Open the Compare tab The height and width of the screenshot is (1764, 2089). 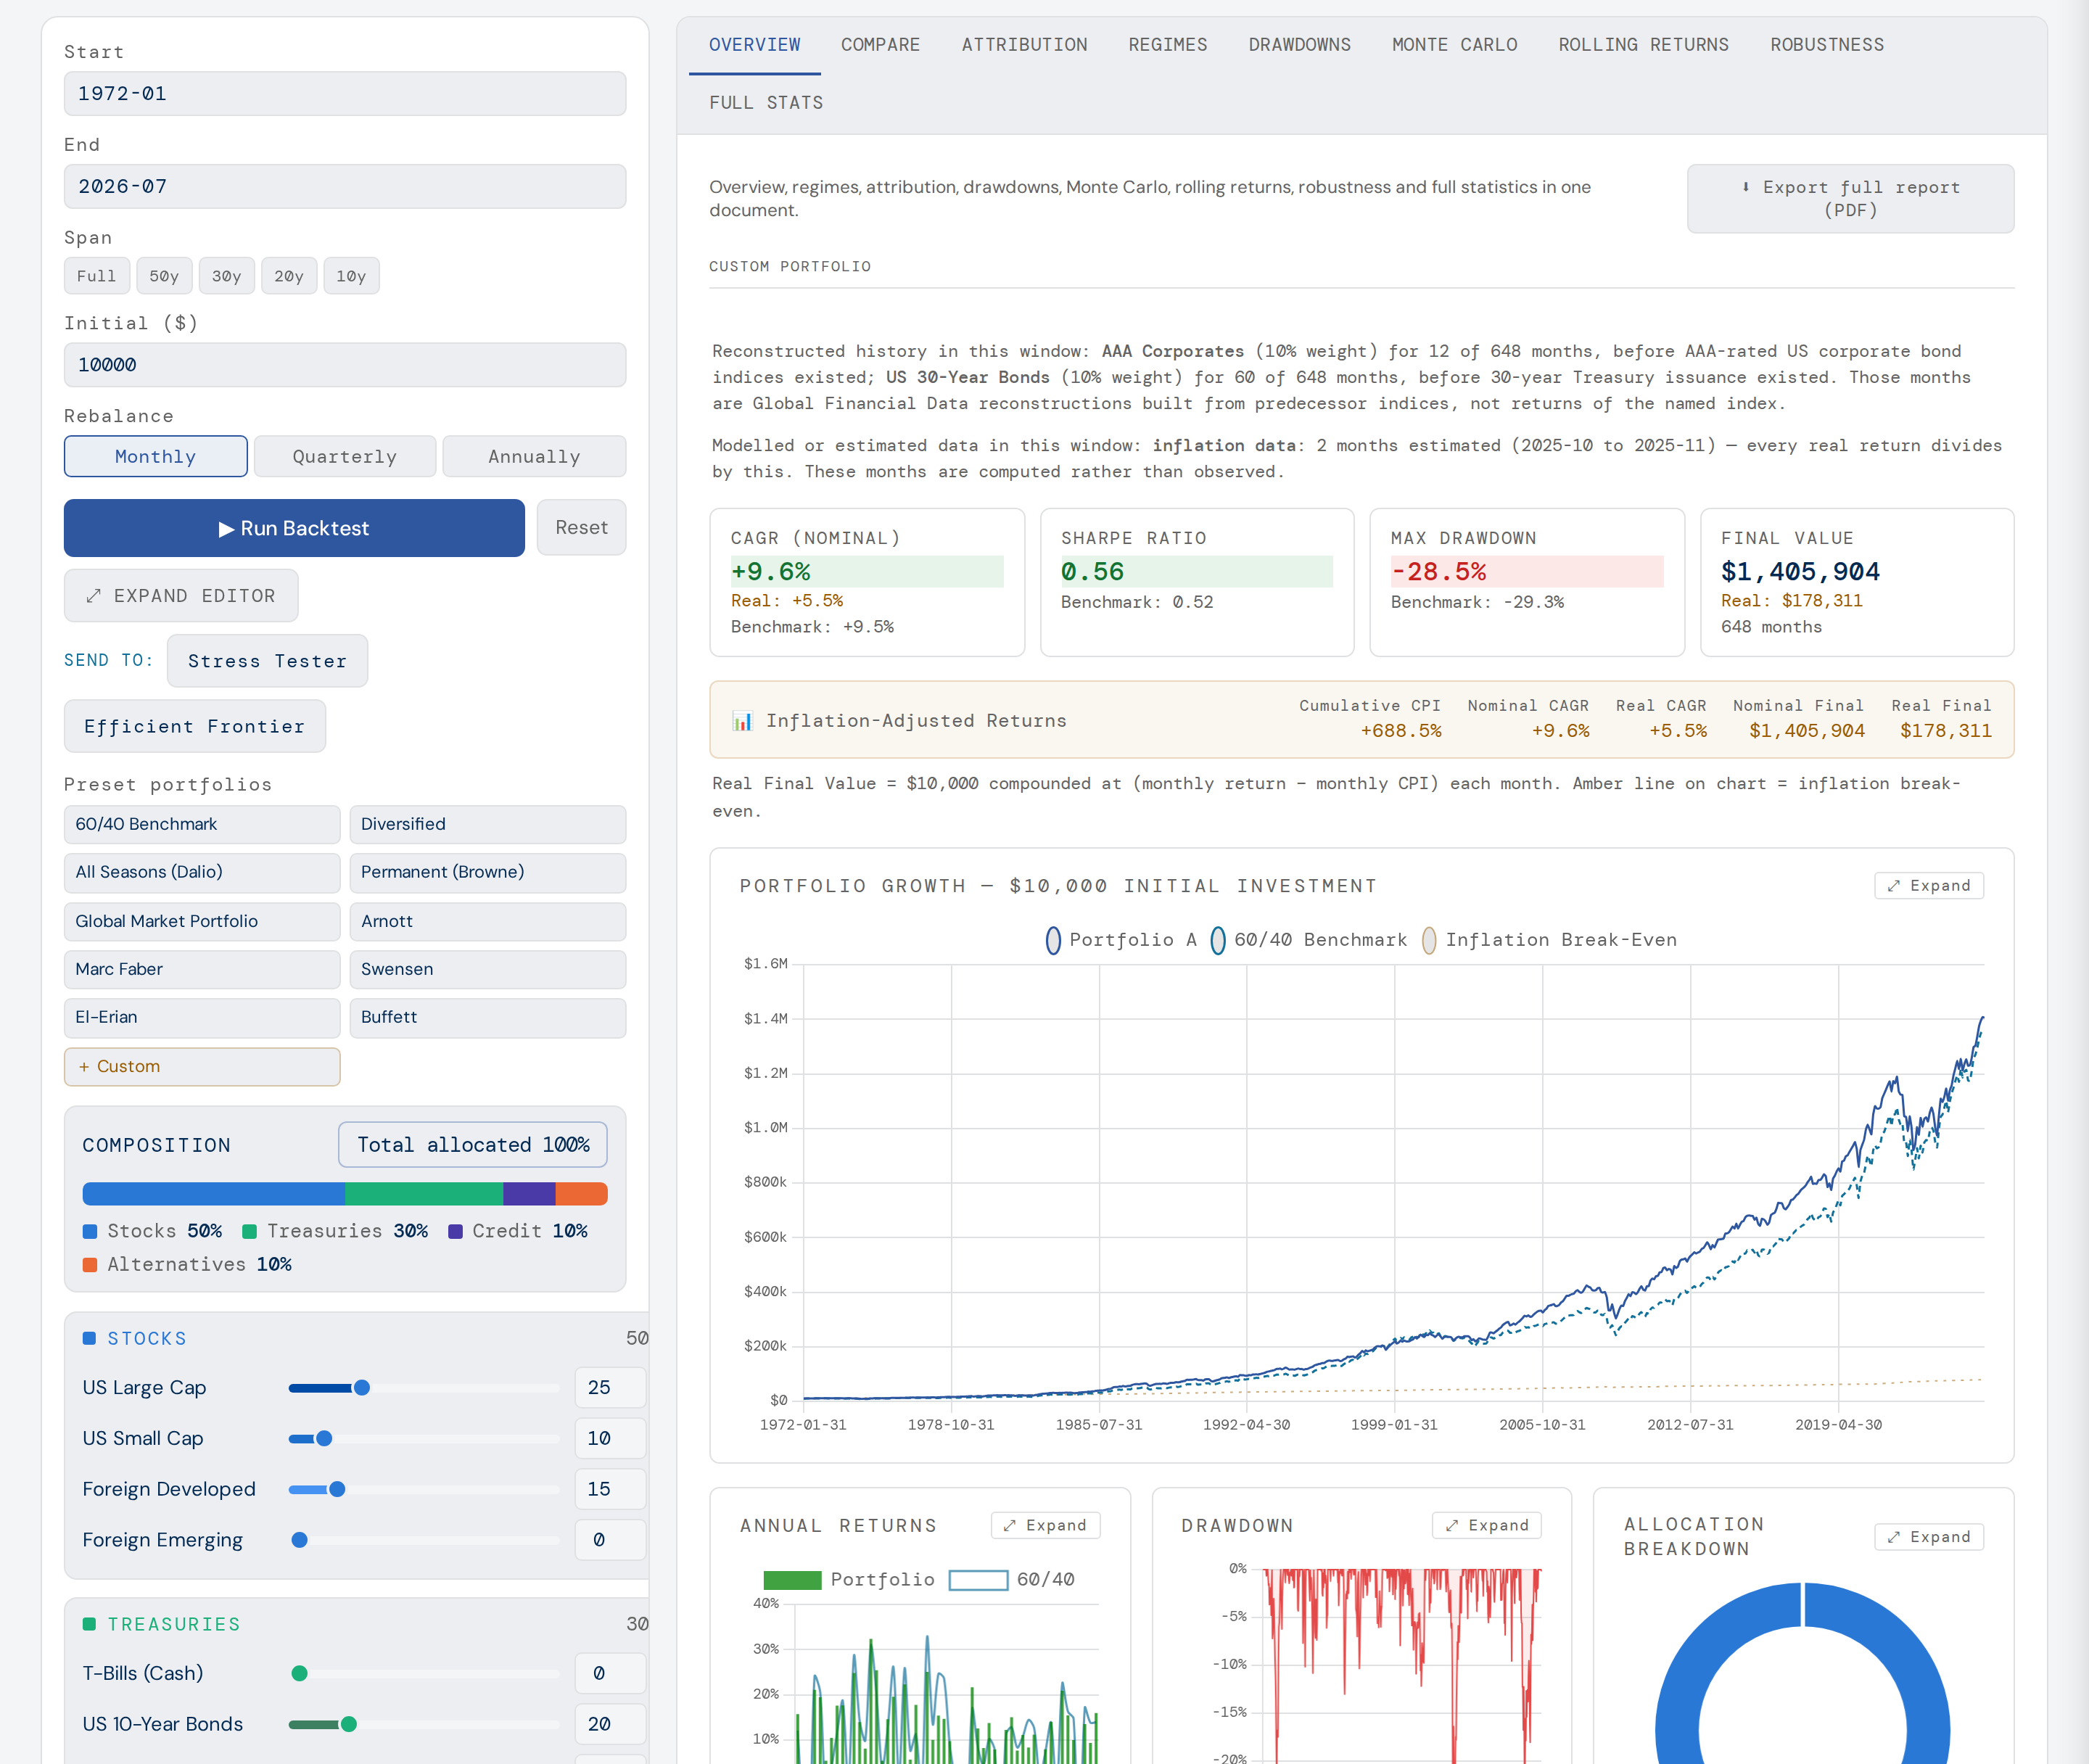click(x=881, y=45)
